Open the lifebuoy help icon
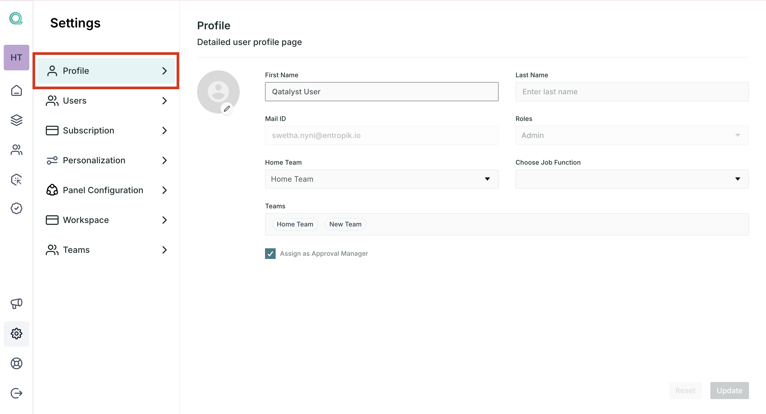Image resolution: width=766 pixels, height=414 pixels. pyautogui.click(x=16, y=363)
